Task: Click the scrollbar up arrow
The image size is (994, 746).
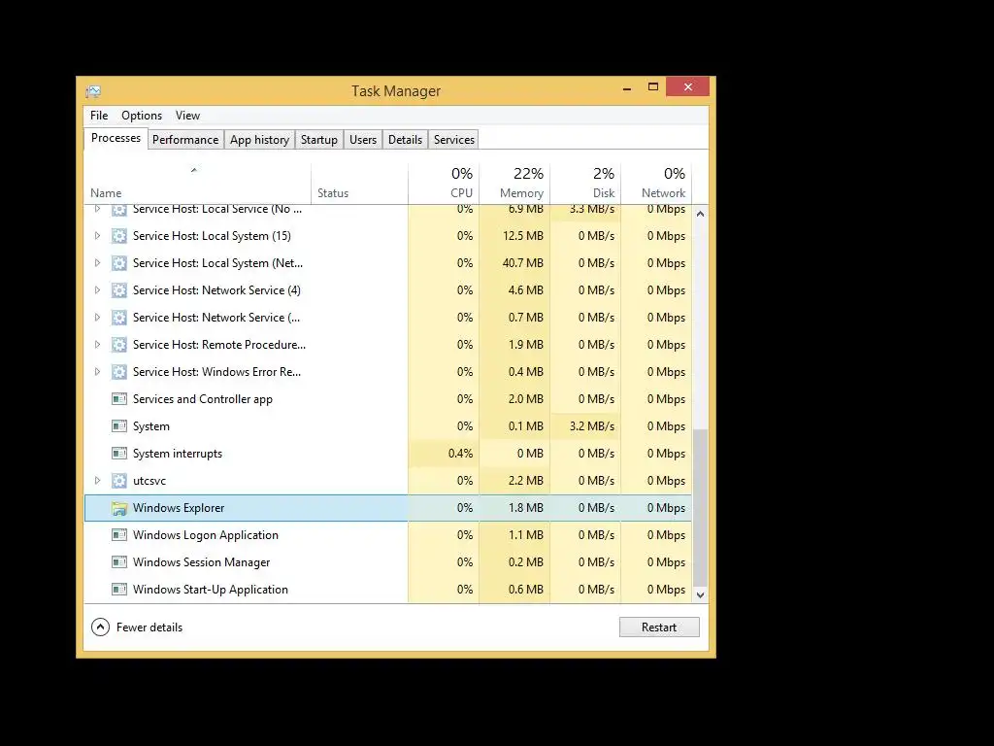Action: point(701,214)
